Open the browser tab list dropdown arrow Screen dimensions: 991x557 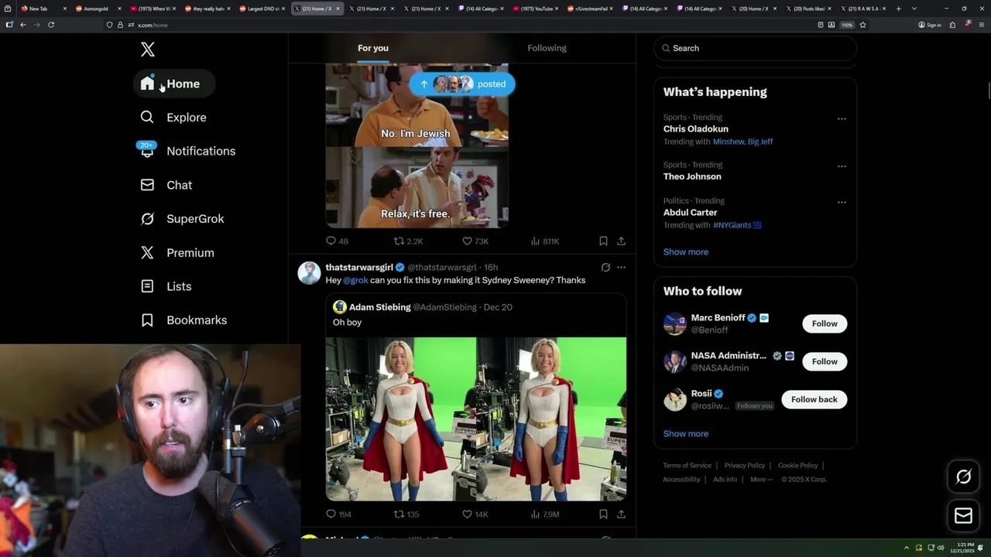914,9
